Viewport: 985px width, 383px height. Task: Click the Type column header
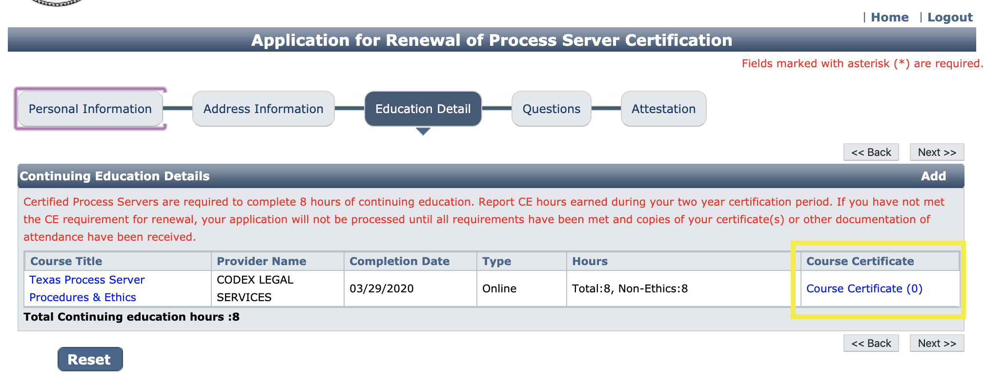pyautogui.click(x=522, y=261)
